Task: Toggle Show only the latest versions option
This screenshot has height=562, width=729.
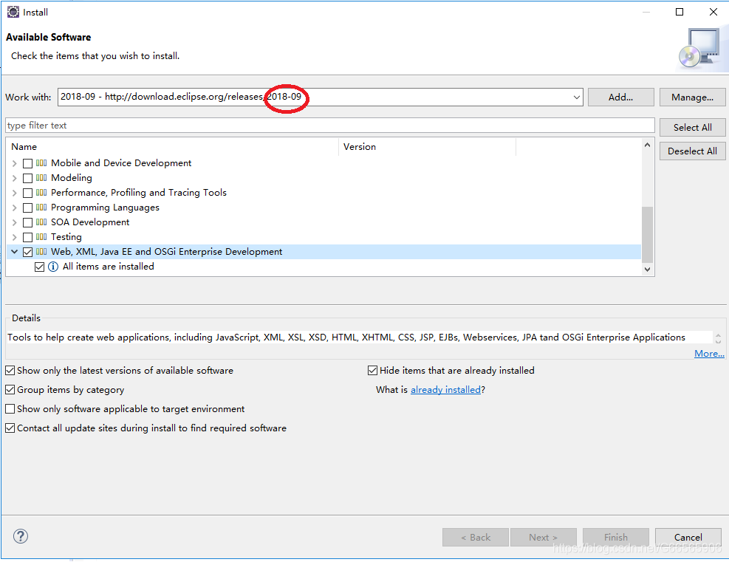Action: tap(10, 371)
